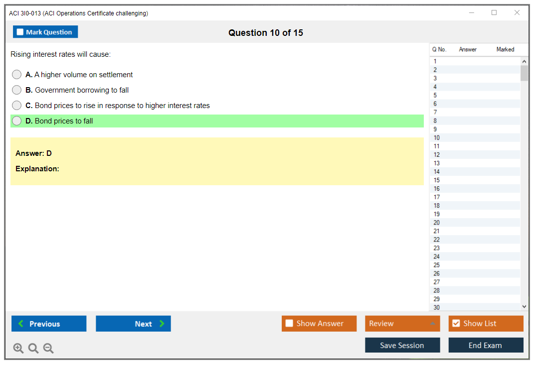The height and width of the screenshot is (366, 536).
Task: Jump to question 15 in the list
Action: [437, 180]
